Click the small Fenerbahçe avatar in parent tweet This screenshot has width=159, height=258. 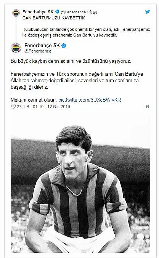(16, 13)
